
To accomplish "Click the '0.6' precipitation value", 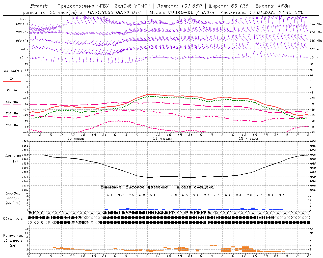I will coord(249,195).
